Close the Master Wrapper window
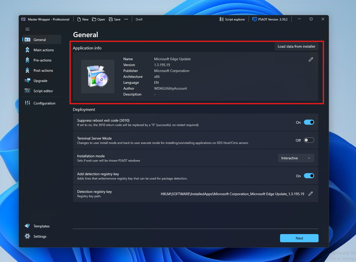This screenshot has width=356, height=262. 323,19
